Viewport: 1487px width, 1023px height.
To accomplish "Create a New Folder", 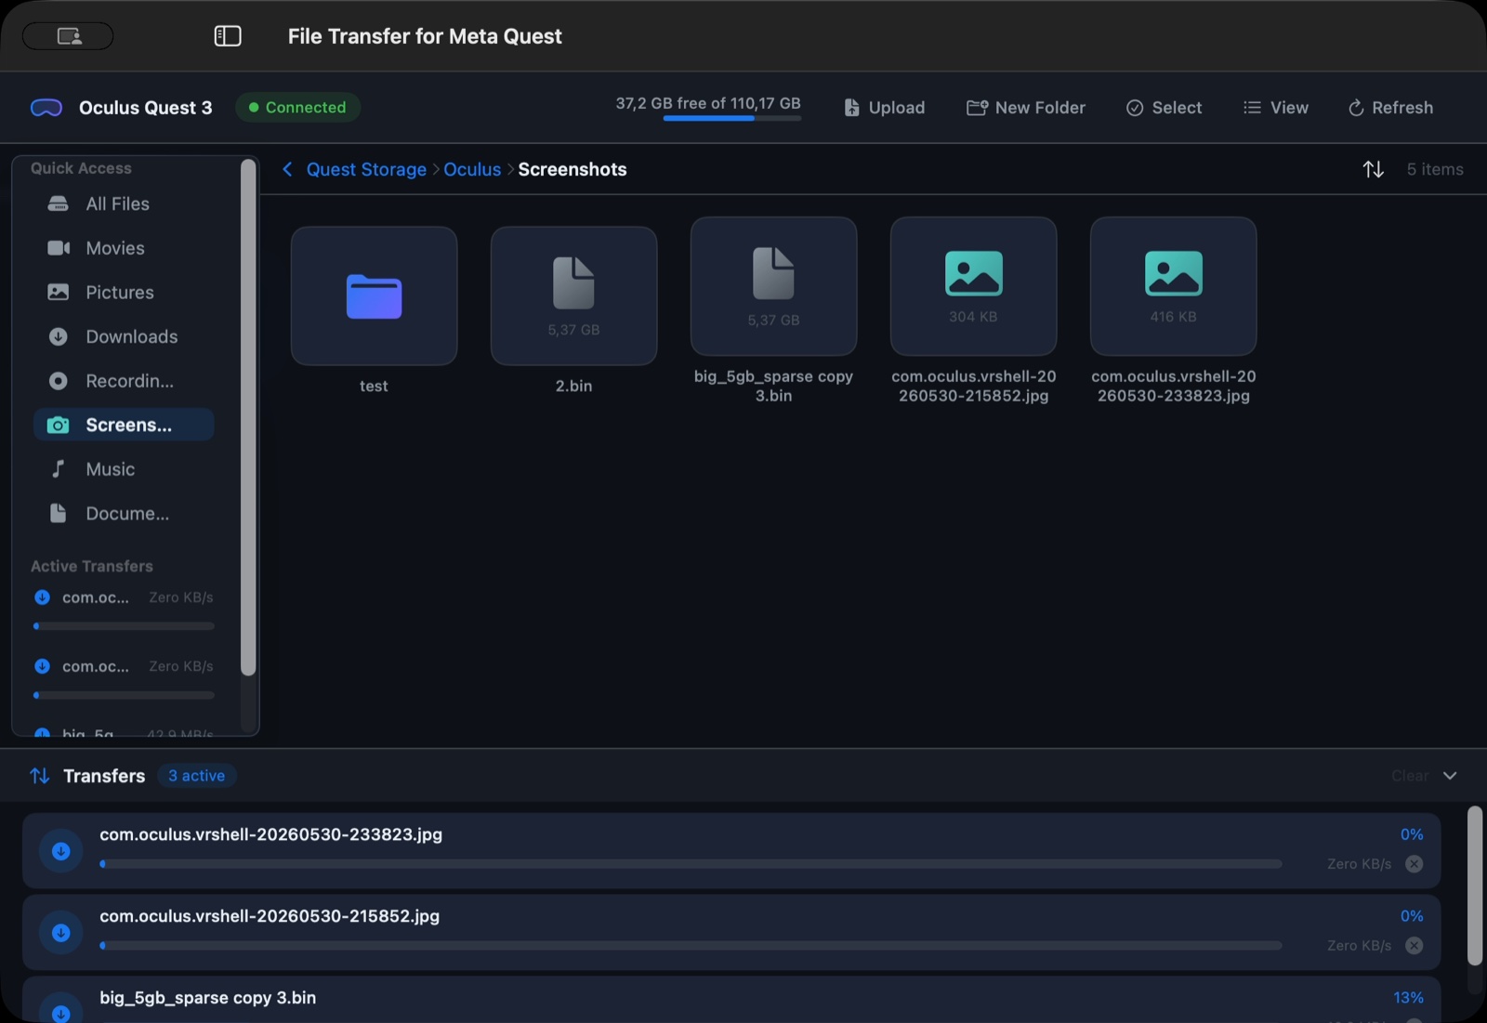I will pyautogui.click(x=1025, y=108).
